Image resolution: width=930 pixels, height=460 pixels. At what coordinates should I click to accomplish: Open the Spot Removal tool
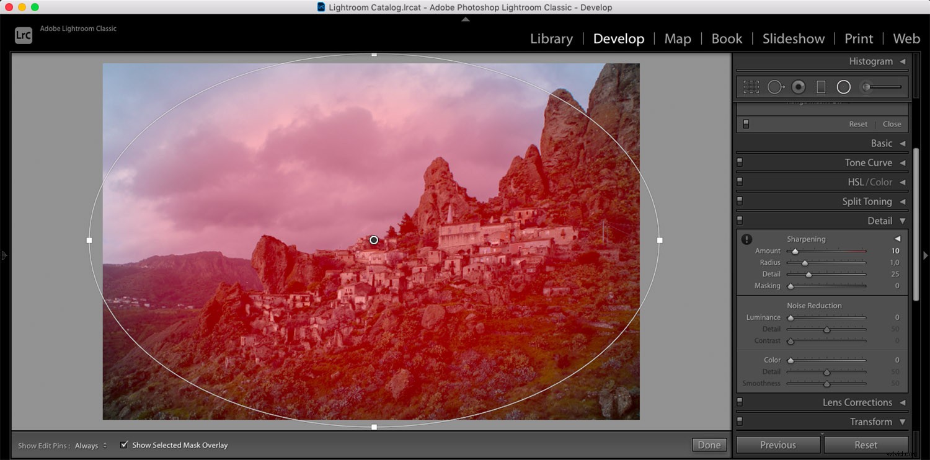[776, 87]
